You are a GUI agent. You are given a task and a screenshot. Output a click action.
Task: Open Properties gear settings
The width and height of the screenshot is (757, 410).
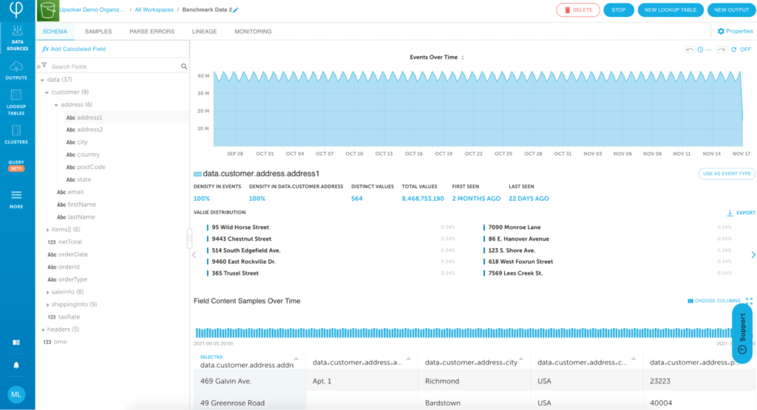click(735, 31)
